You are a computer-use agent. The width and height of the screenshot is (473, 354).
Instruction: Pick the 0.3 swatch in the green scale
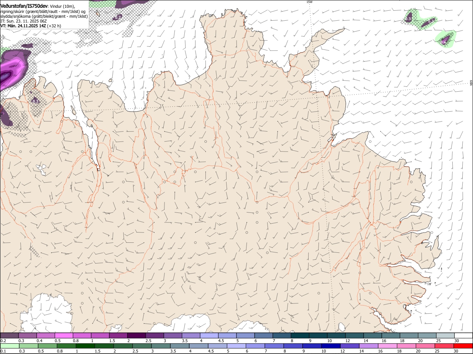(28, 346)
